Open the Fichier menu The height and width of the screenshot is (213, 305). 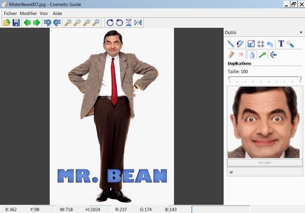10,13
